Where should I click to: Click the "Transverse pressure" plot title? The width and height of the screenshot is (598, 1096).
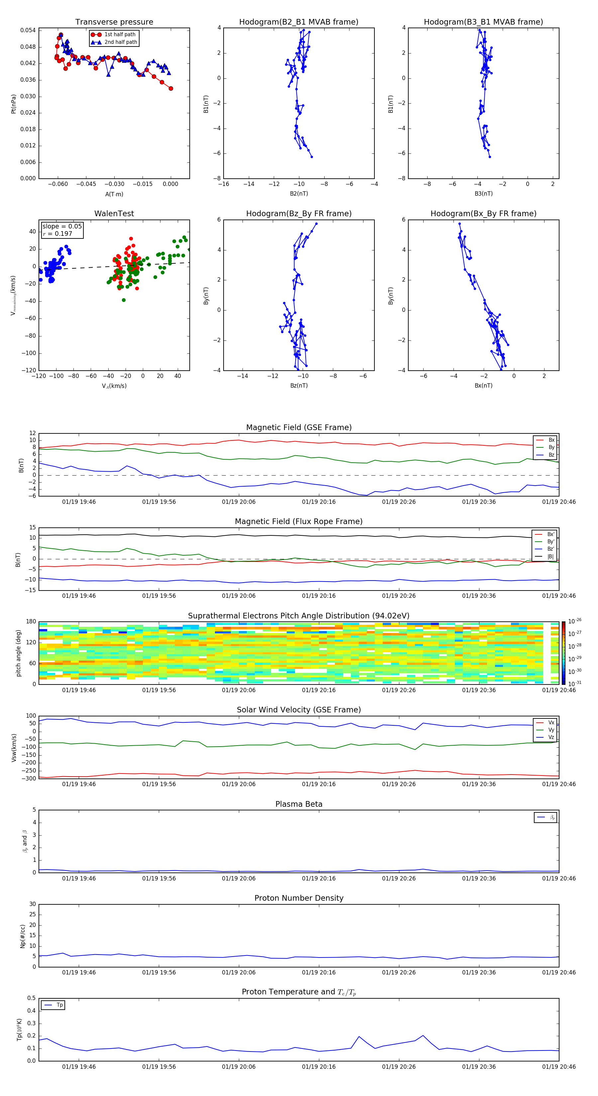pos(114,22)
